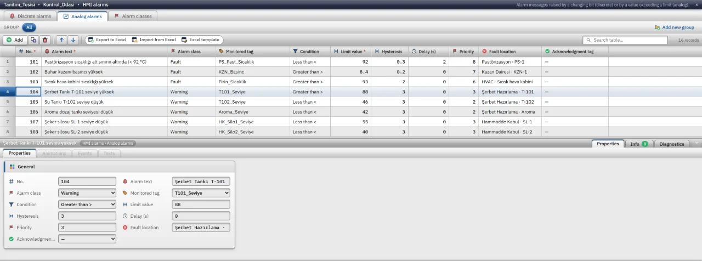Click the KZN_Basinc tag cell
The image size is (702, 261).
tap(252, 72)
